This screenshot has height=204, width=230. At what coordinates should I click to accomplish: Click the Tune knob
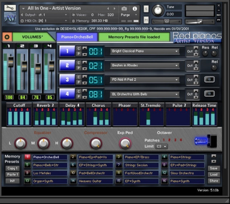(158, 11)
